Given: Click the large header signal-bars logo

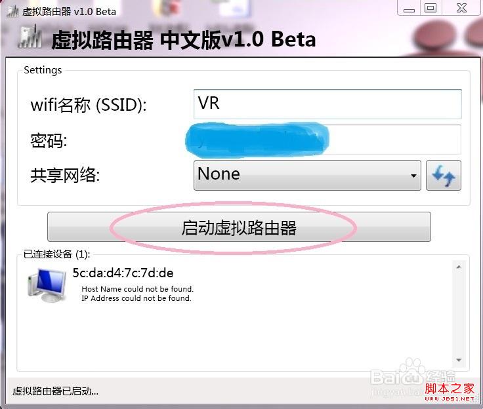Looking at the screenshot, I should click(x=30, y=37).
